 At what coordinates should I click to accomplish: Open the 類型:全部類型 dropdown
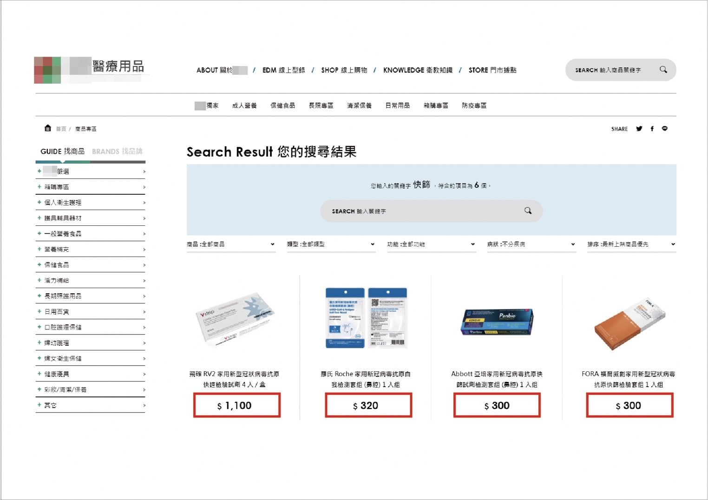[331, 244]
